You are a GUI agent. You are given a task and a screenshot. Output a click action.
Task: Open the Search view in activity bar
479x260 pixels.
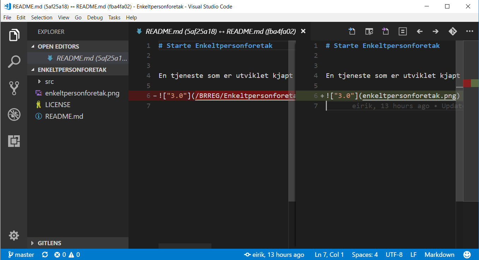tap(14, 62)
